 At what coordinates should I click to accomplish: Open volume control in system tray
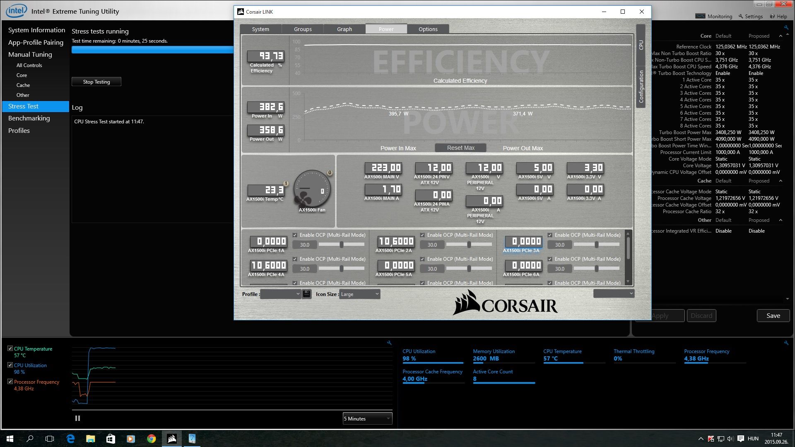[730, 439]
